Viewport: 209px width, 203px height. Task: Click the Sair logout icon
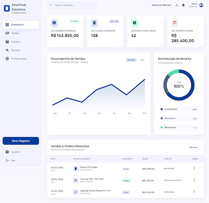7,160
